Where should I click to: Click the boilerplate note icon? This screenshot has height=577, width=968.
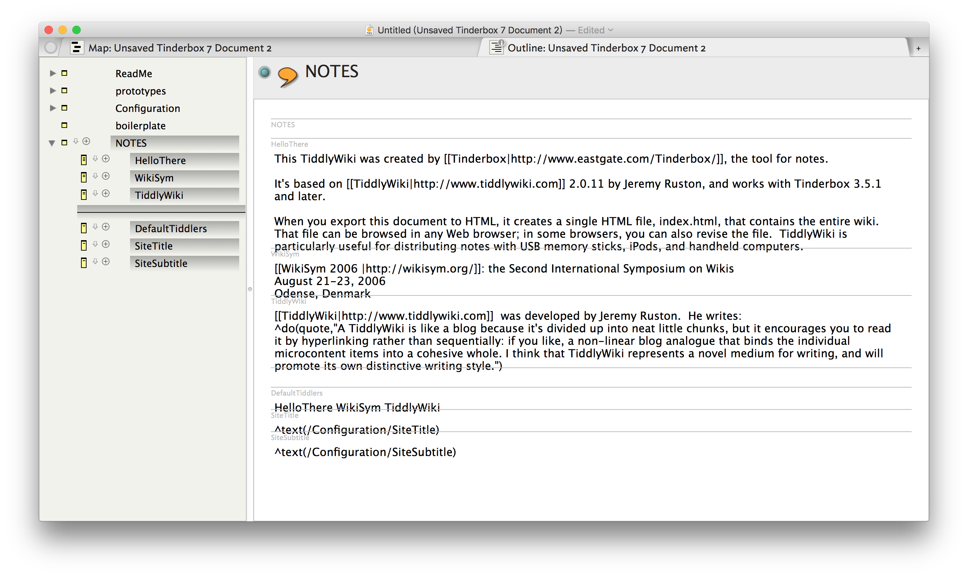[65, 125]
